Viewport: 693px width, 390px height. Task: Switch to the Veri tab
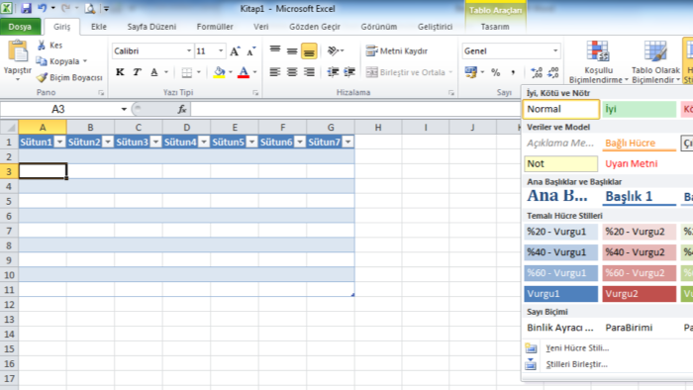[x=260, y=27]
